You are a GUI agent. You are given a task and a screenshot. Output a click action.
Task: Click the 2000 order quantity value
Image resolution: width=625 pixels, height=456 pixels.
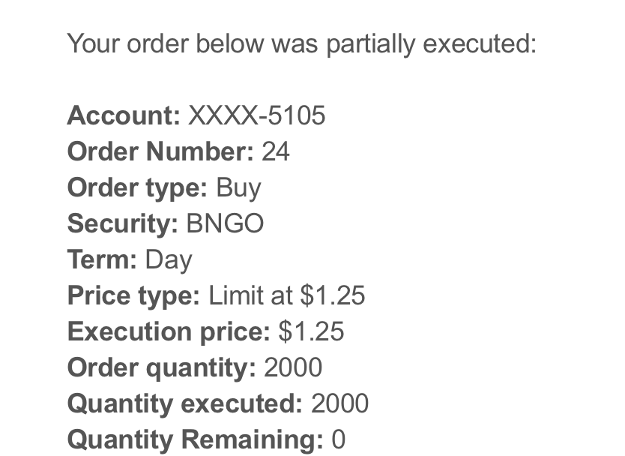tap(293, 367)
